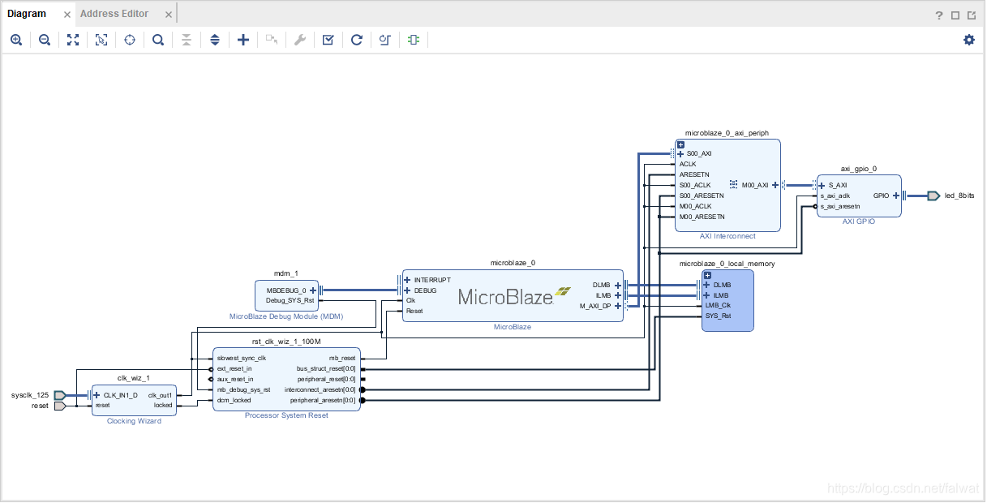Select the sysclk_125 input port symbol
This screenshot has width=987, height=503.
point(60,395)
